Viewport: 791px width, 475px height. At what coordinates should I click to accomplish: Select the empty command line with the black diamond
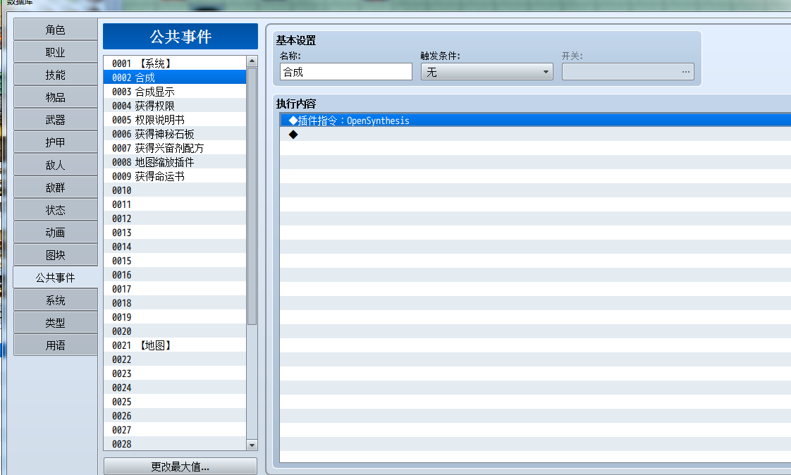point(535,134)
